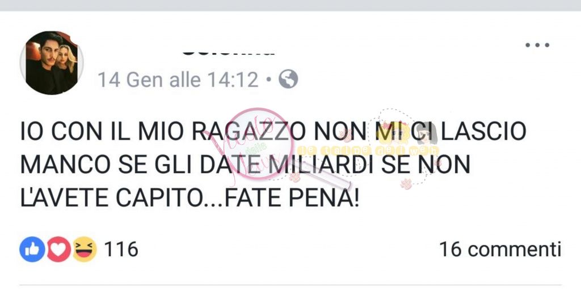Click the globe public privacy icon

288,79
